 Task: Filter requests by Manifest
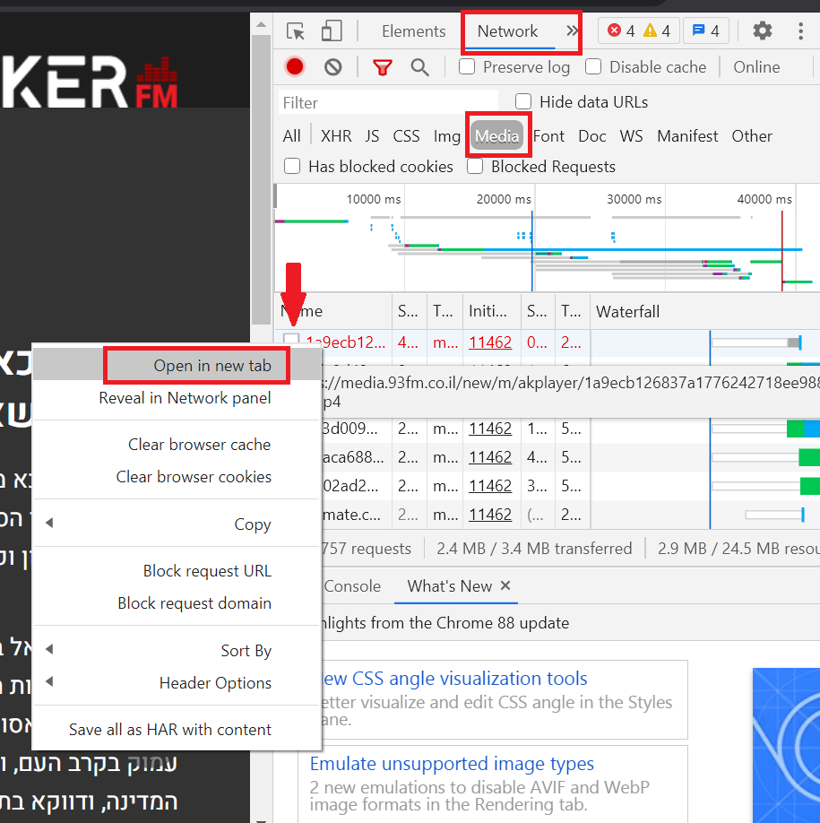coord(687,136)
